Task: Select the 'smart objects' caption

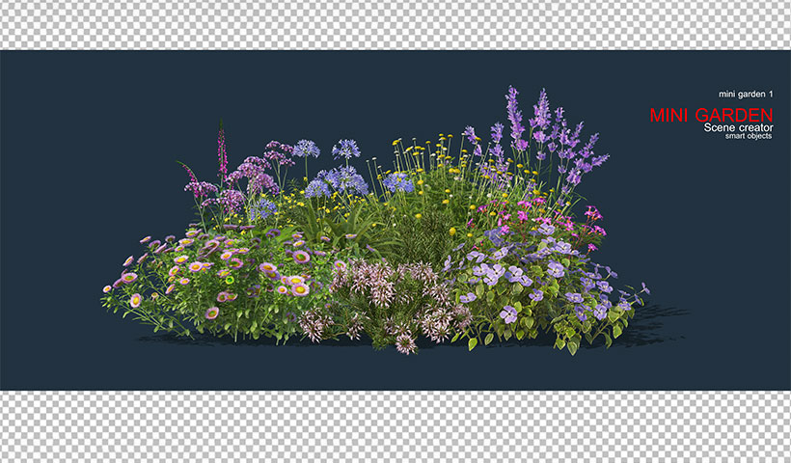Action: tap(748, 136)
